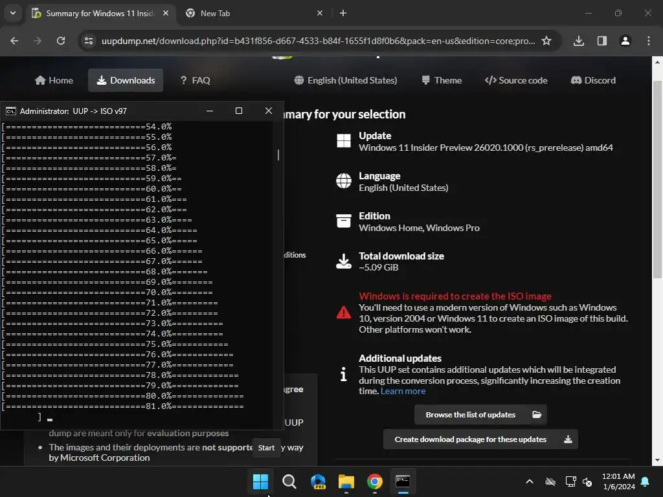This screenshot has width=663, height=497.
Task: Go forward with the browser forward arrow
Action: point(38,41)
